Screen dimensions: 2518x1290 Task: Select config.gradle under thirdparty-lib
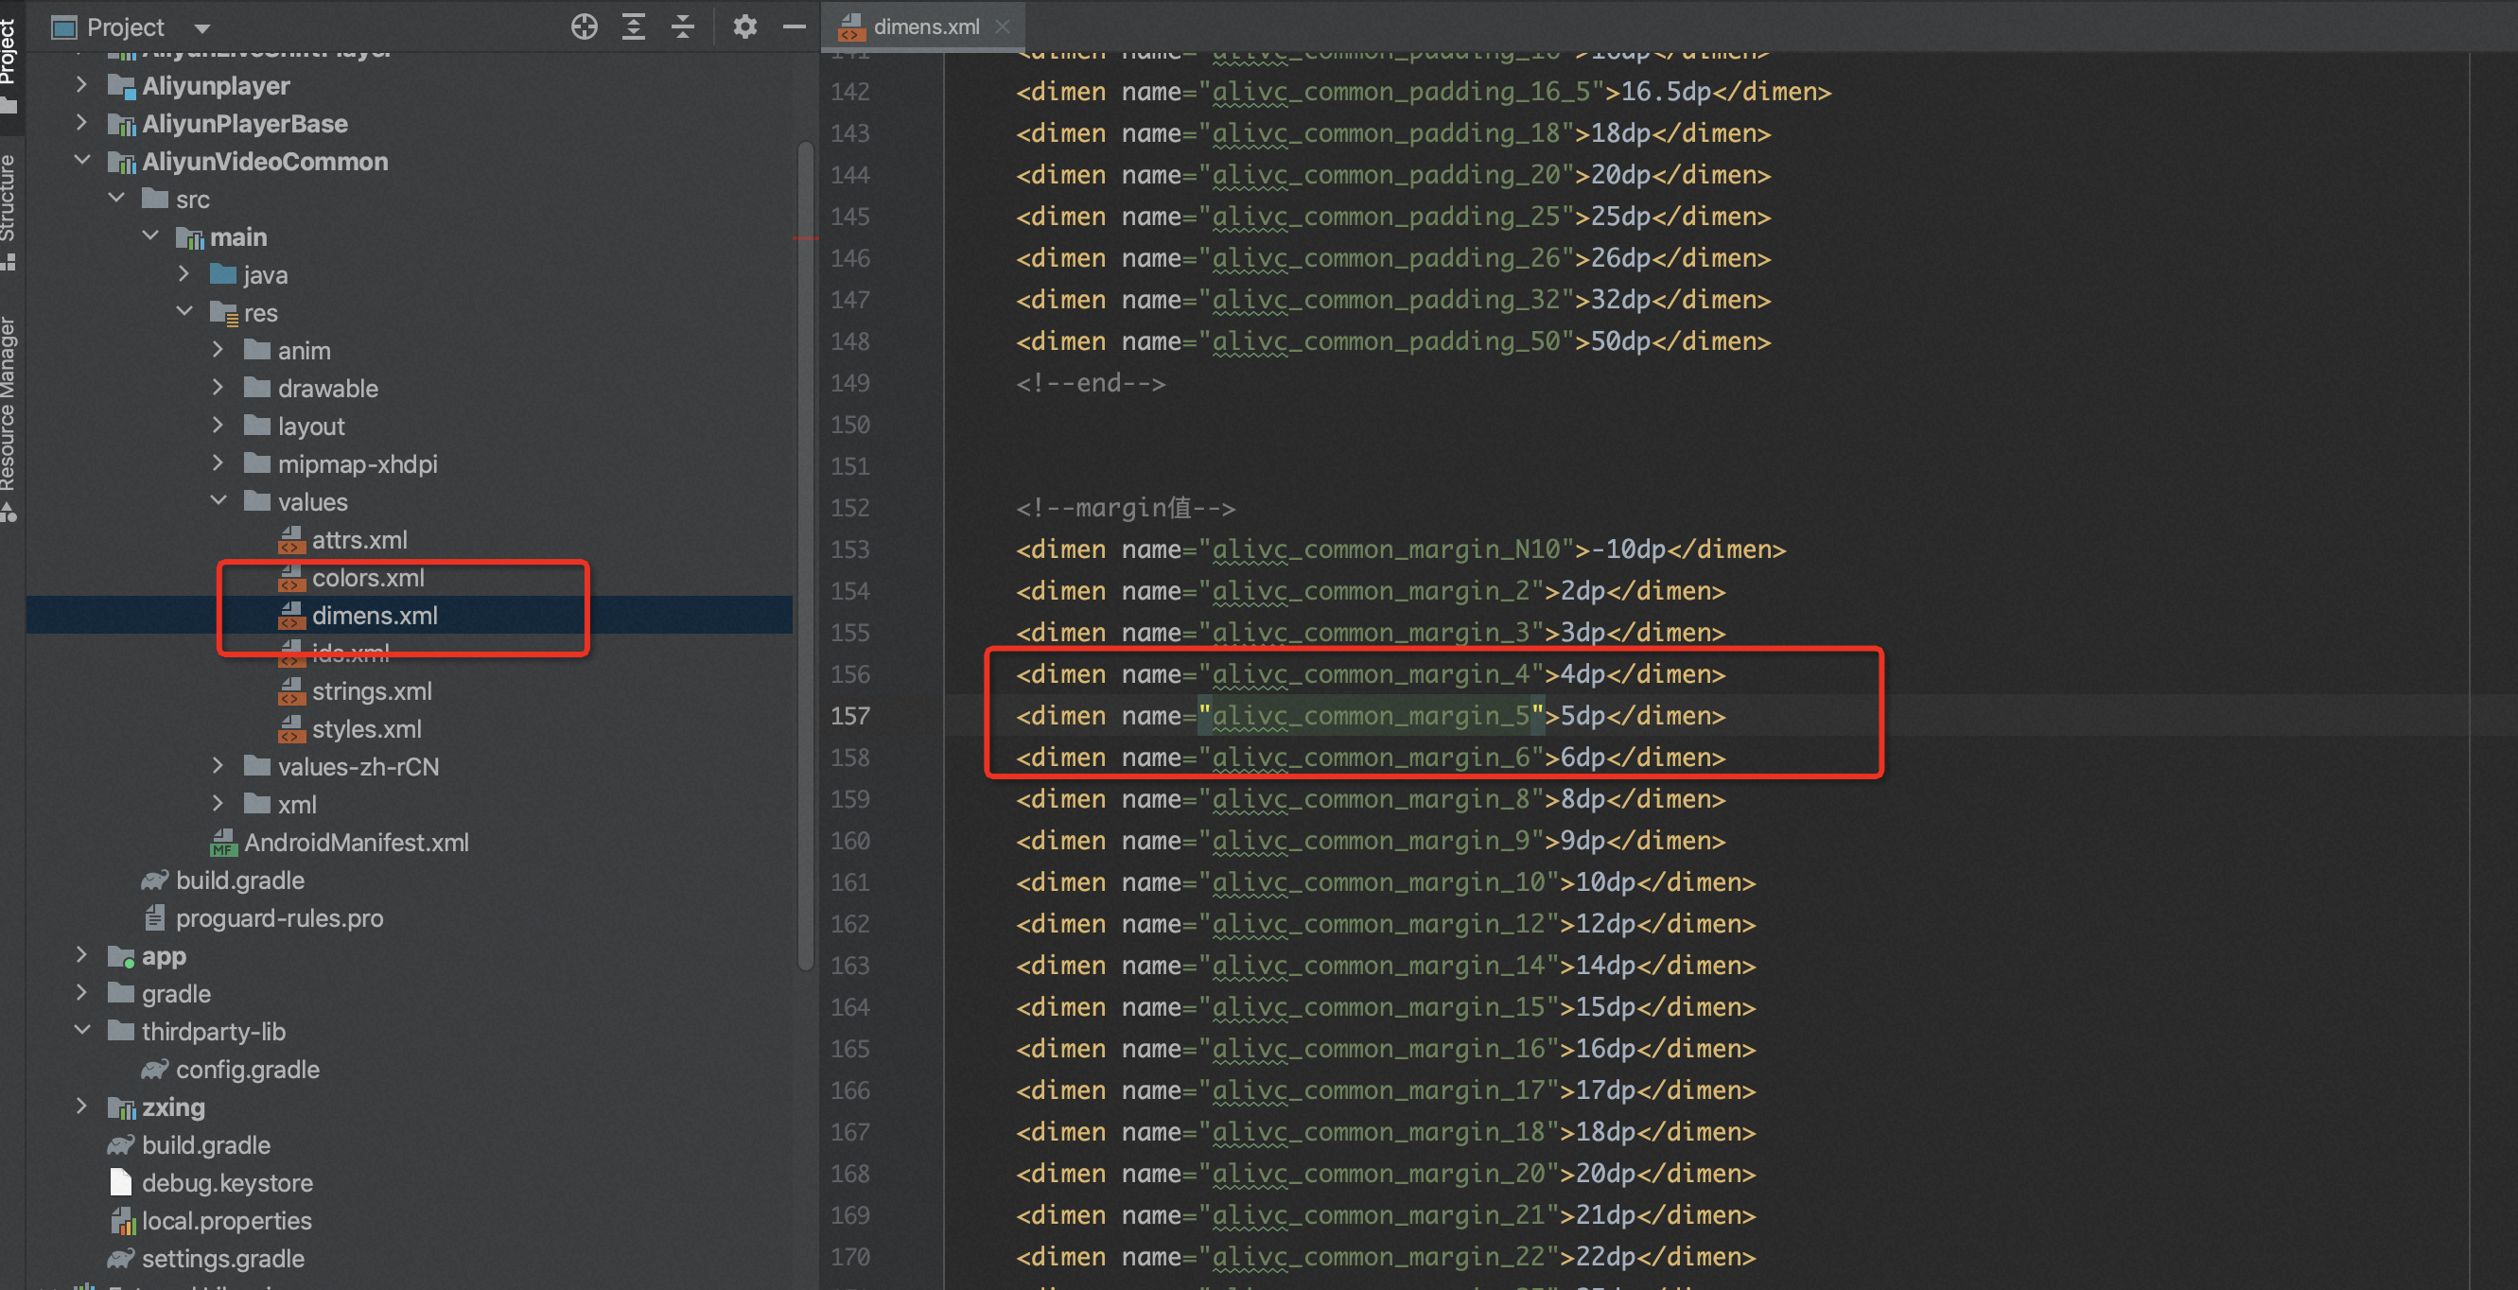coord(247,1069)
